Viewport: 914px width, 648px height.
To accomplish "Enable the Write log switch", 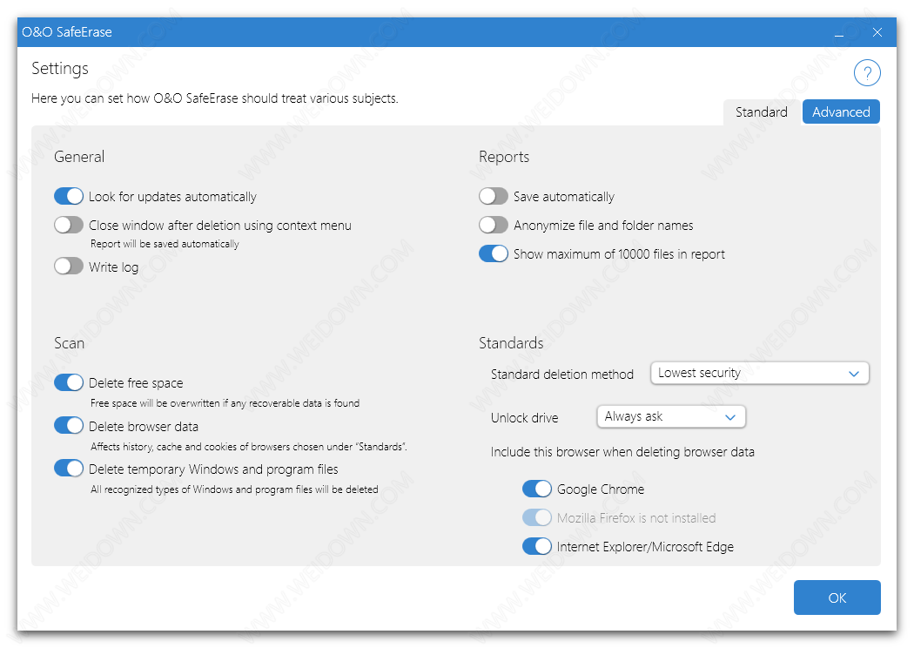I will coord(69,267).
